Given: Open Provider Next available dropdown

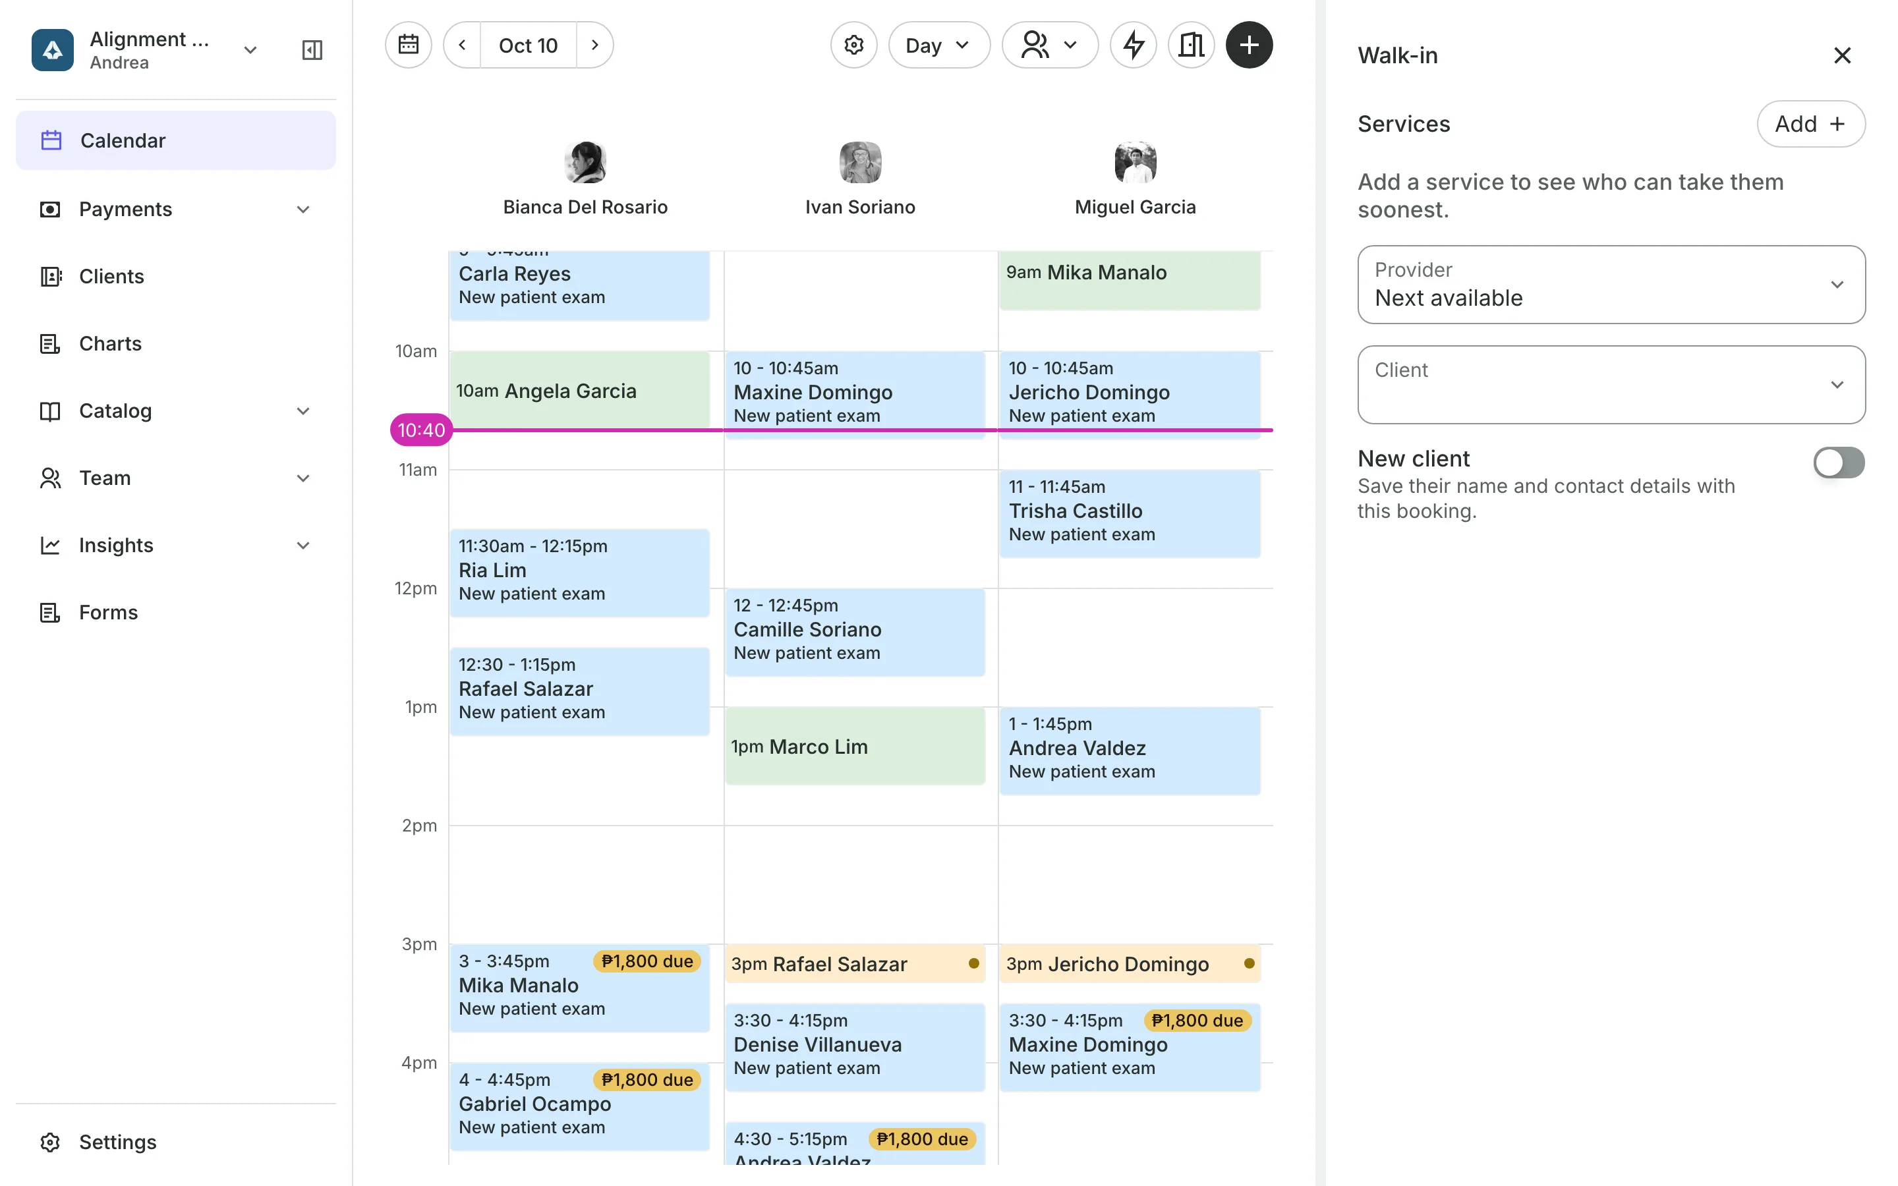Looking at the screenshot, I should (x=1611, y=285).
